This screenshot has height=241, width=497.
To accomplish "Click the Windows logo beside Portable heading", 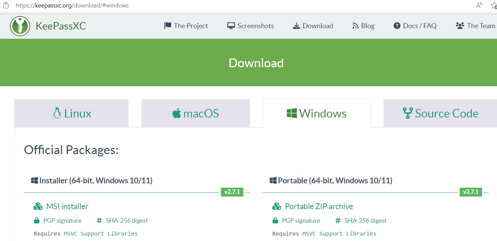I will pos(273,181).
